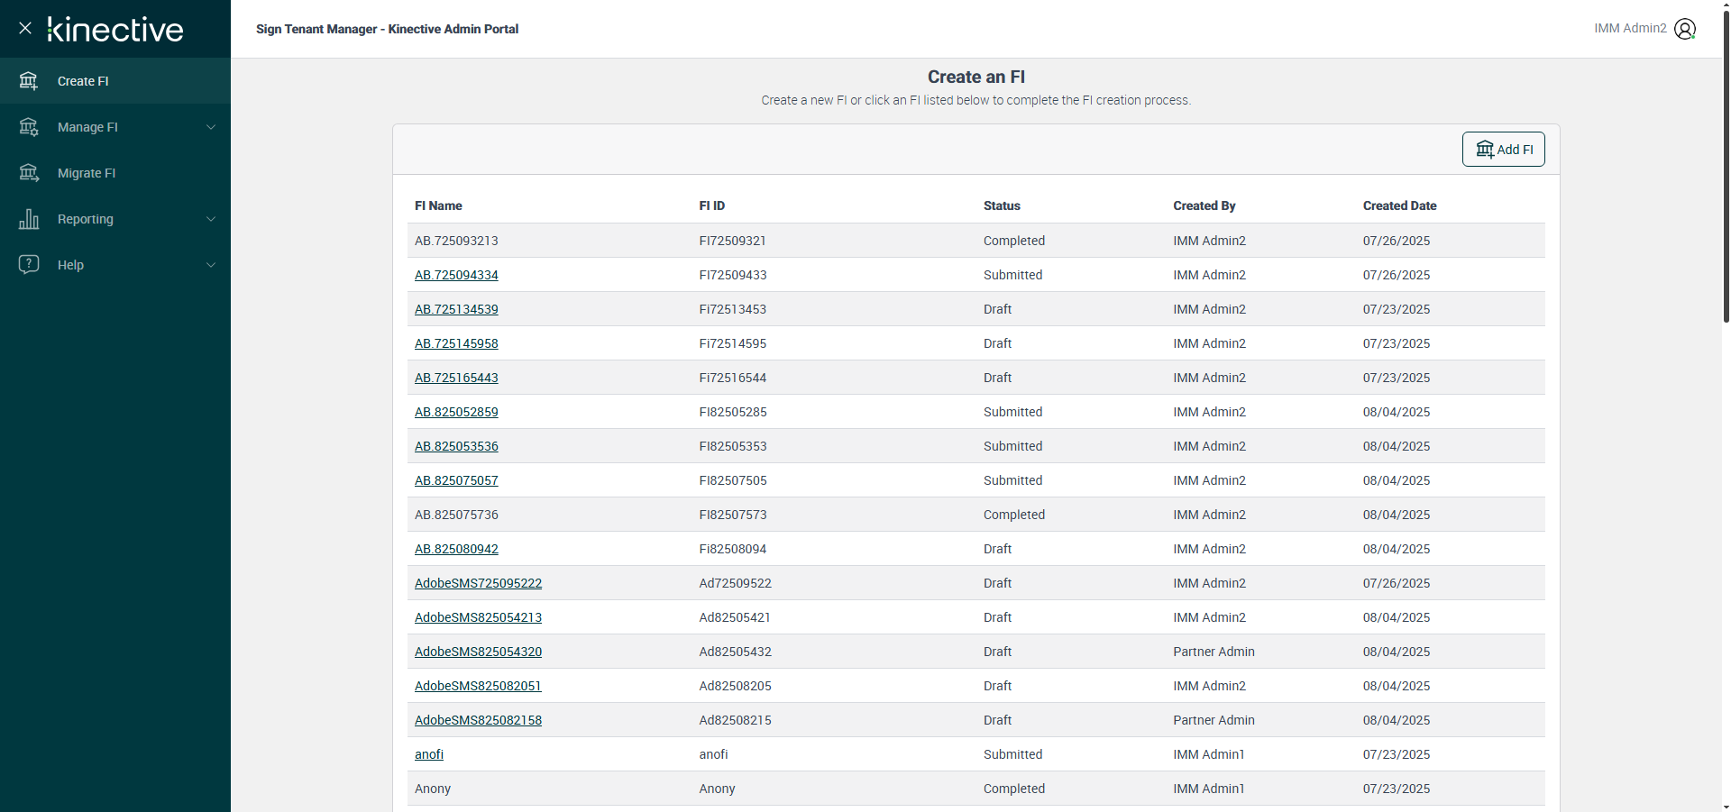1731x812 pixels.
Task: Click the Reporting bar chart icon
Action: pyautogui.click(x=29, y=219)
